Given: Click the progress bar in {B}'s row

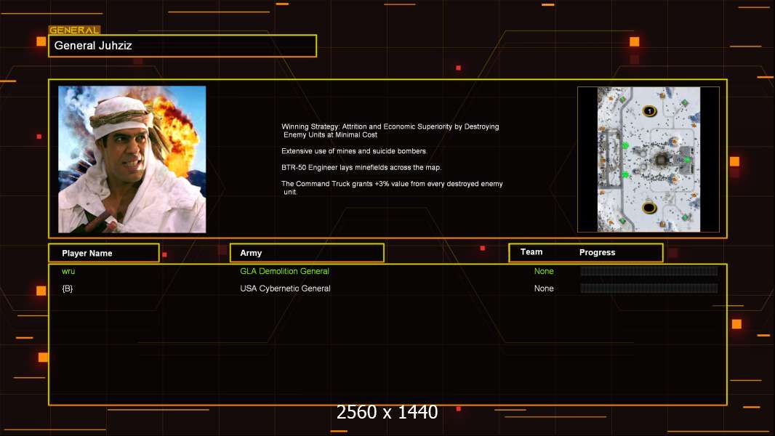Looking at the screenshot, I should (x=649, y=288).
